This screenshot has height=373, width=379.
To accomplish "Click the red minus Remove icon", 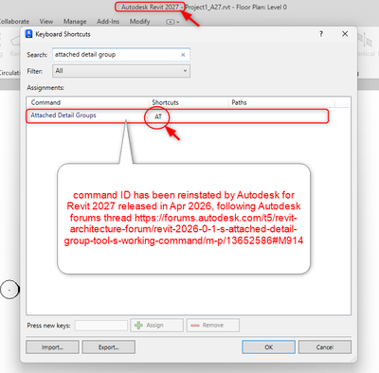I will coord(195,326).
